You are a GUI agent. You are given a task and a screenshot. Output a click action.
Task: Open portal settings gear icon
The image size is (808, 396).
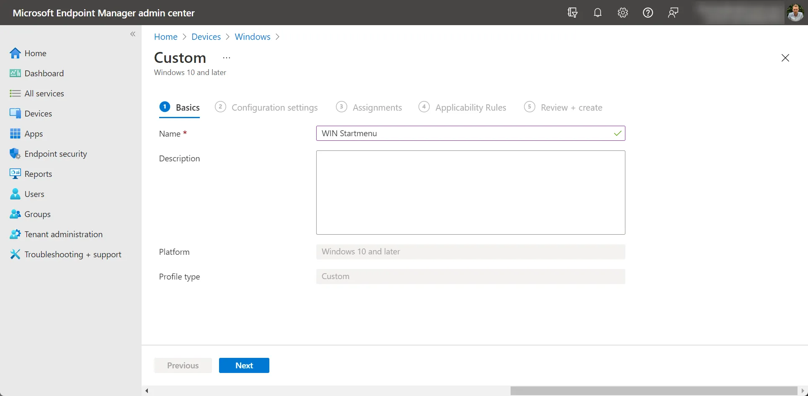point(623,13)
